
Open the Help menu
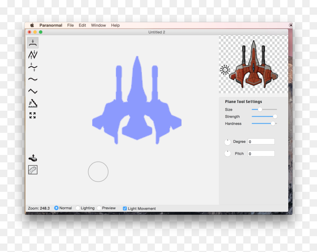point(115,25)
